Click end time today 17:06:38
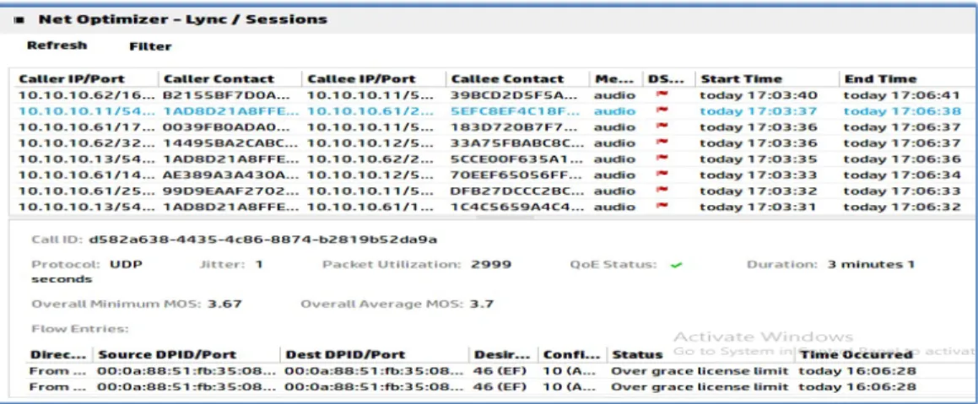978x404 pixels. (x=902, y=111)
